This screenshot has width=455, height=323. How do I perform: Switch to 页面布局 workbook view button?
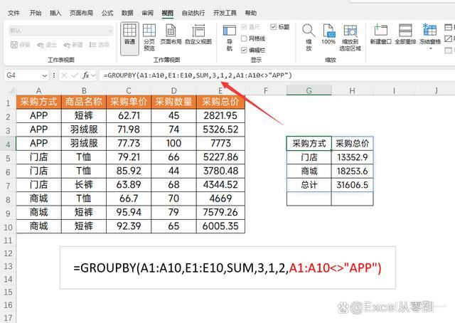(171, 35)
